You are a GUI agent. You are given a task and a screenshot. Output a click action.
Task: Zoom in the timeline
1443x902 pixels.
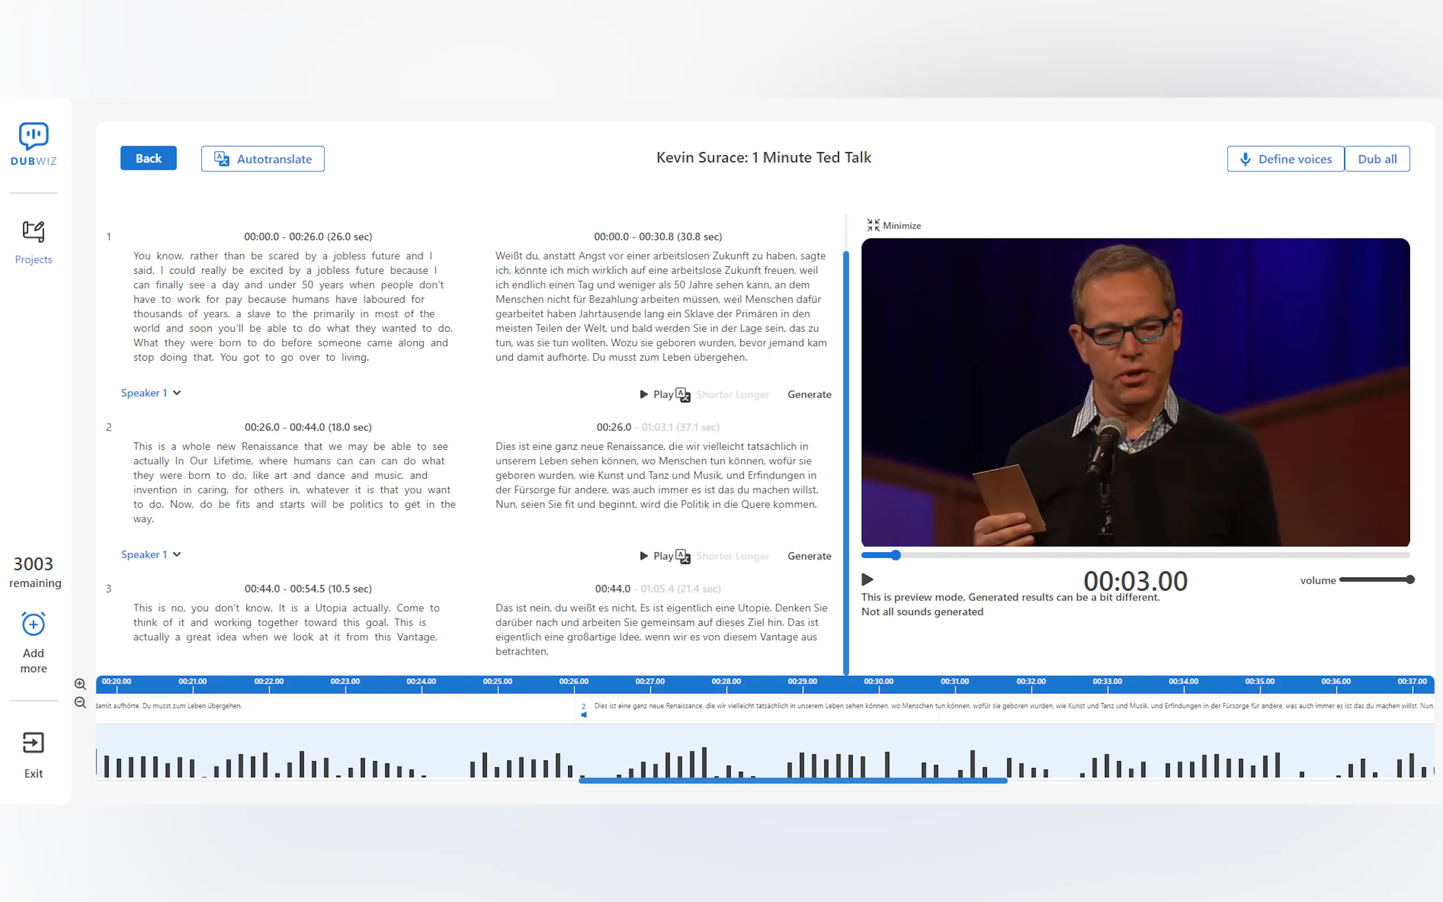coord(80,684)
